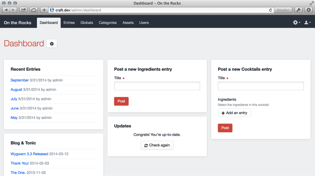The height and width of the screenshot is (176, 315).
Task: Click the site globe icon in the address bar
Action: pos(52,10)
